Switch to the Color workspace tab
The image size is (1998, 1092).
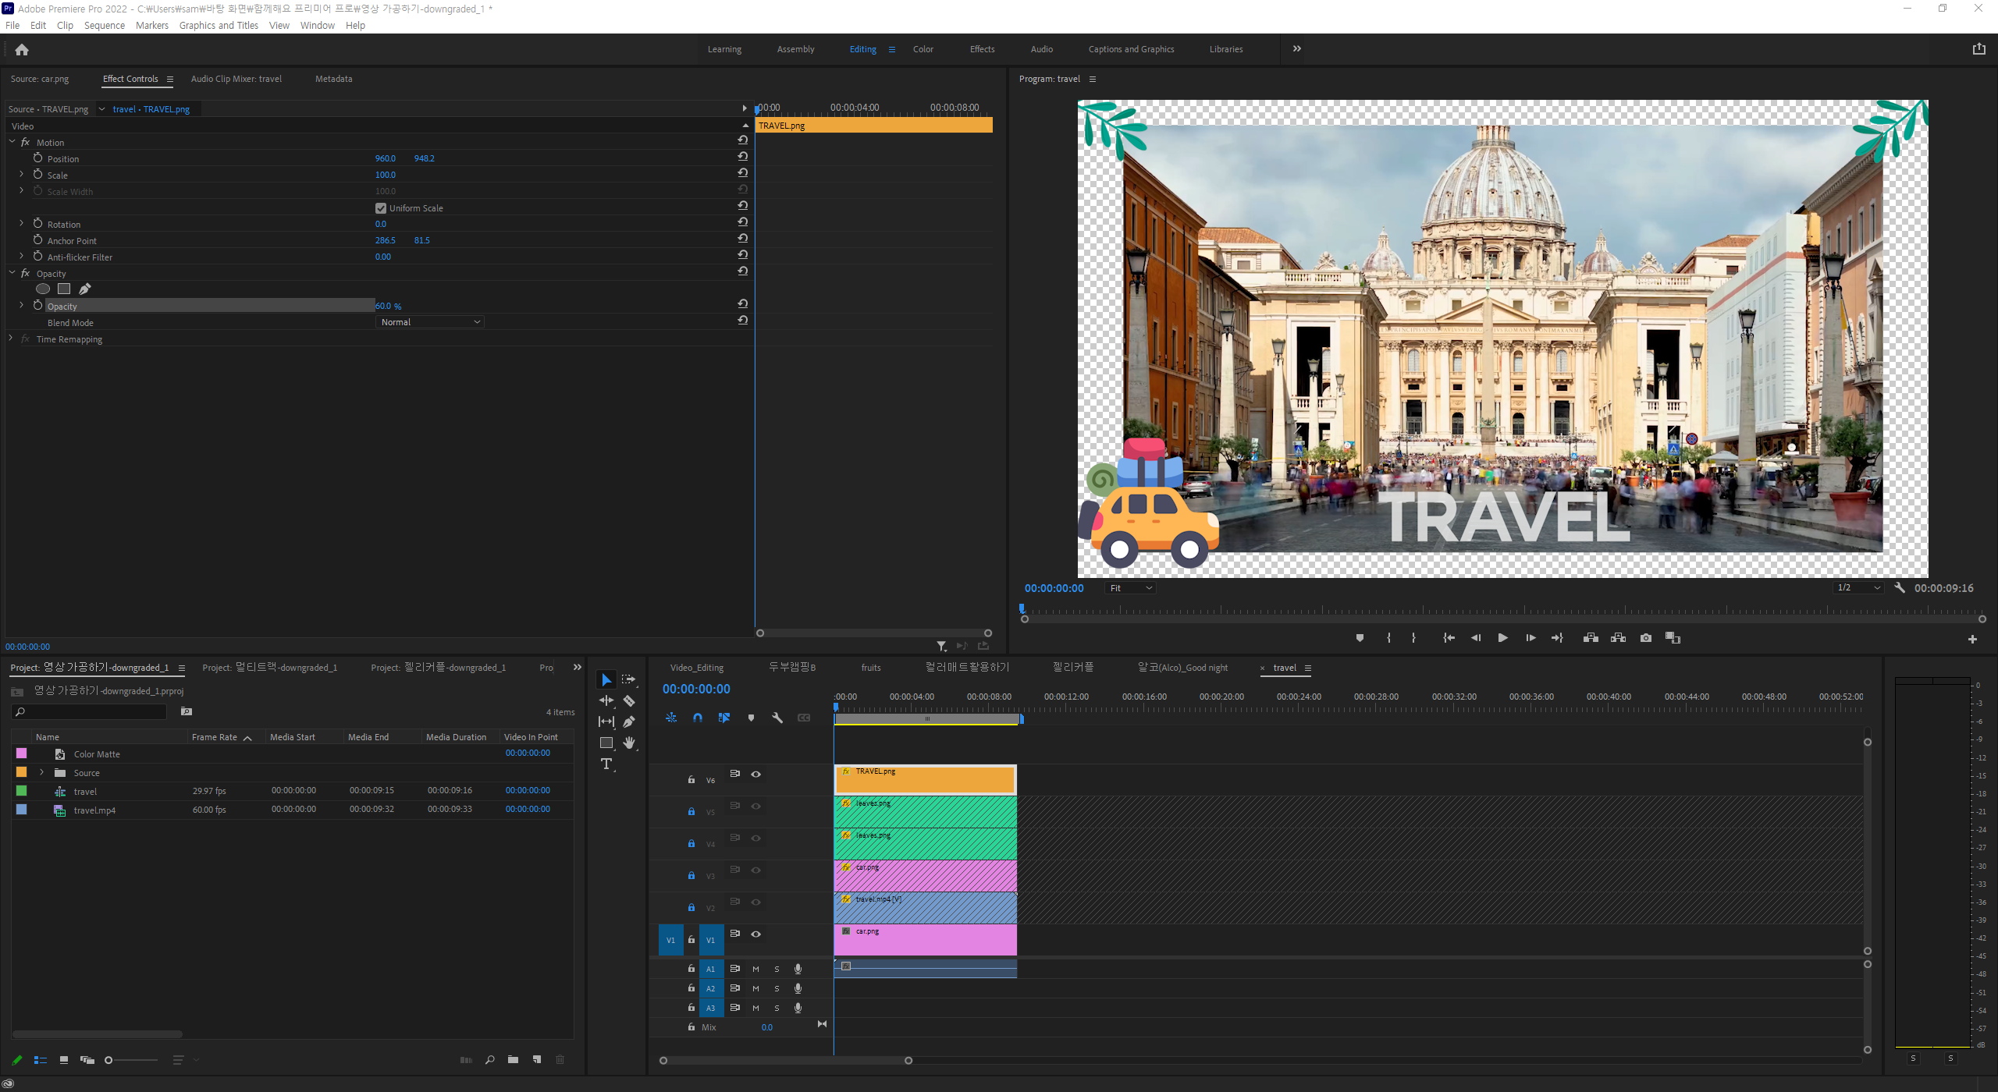tap(923, 49)
